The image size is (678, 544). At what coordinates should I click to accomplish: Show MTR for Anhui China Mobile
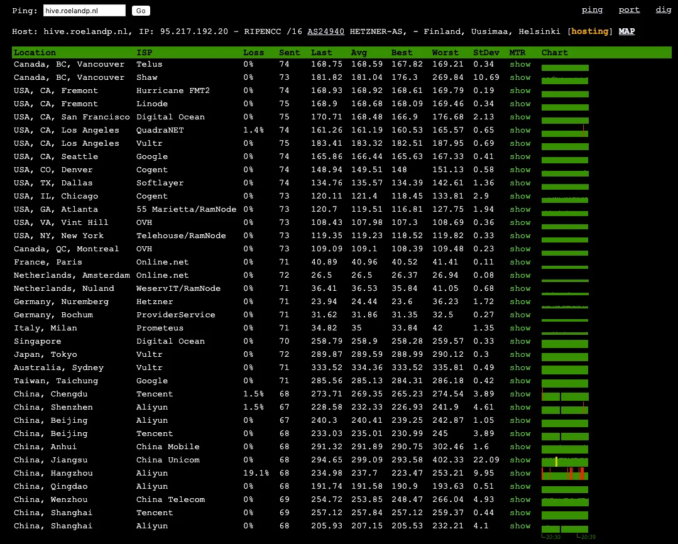pos(520,447)
